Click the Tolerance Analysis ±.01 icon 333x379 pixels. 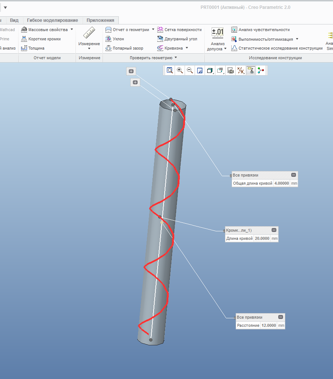coord(218,33)
